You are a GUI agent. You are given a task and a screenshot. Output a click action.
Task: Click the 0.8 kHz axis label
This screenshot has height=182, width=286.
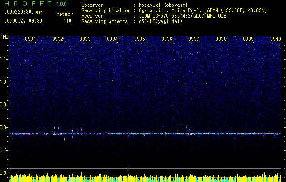[x=4, y=127]
